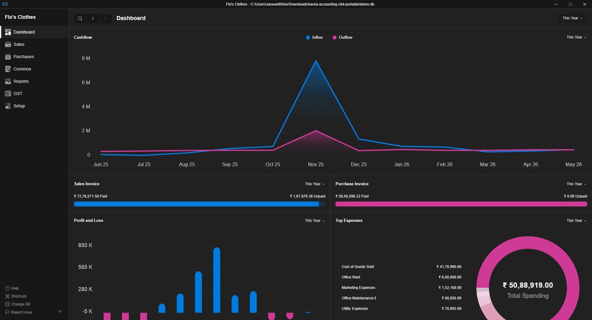Viewport: 592px width, 320px height.
Task: Click the Help link text
Action: [15, 288]
